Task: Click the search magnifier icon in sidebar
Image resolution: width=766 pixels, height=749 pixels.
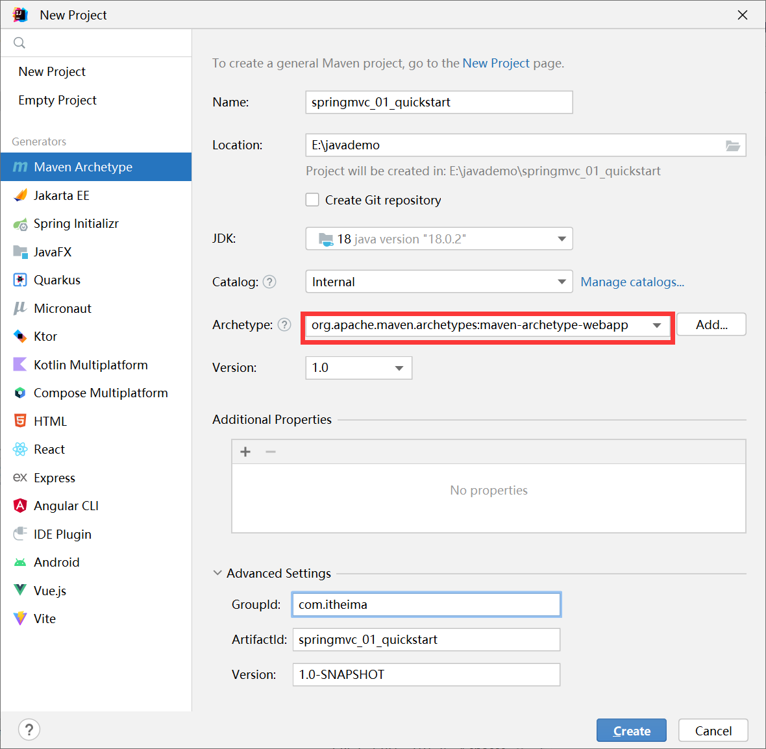Action: pos(19,43)
